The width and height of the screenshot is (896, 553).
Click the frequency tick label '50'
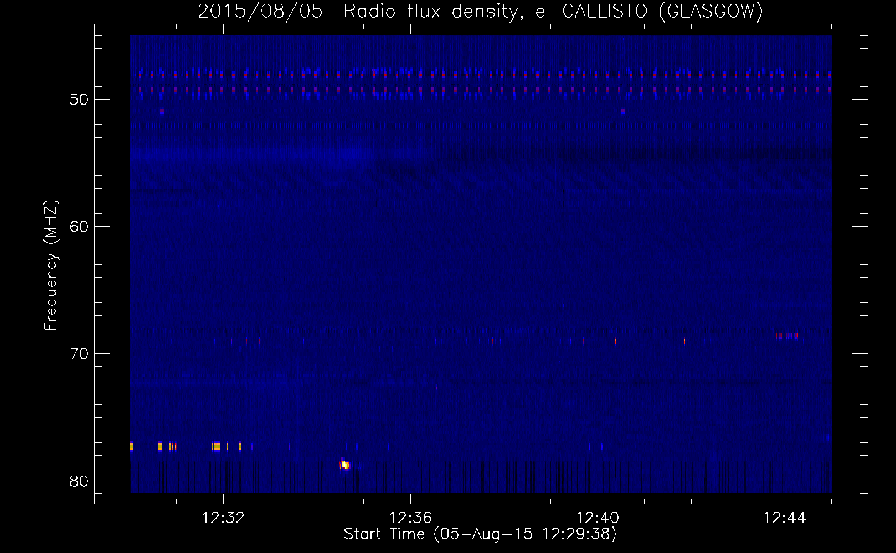click(79, 100)
